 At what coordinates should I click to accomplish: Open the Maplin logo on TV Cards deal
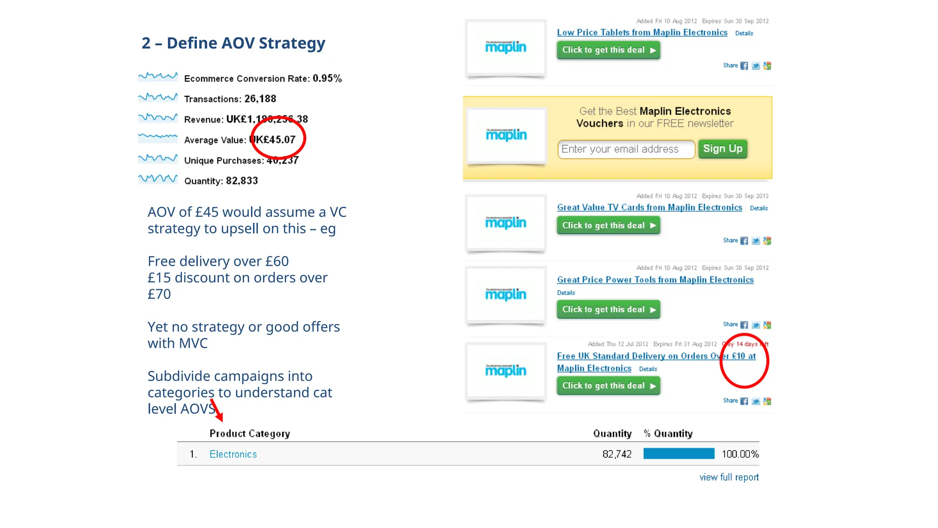[506, 223]
